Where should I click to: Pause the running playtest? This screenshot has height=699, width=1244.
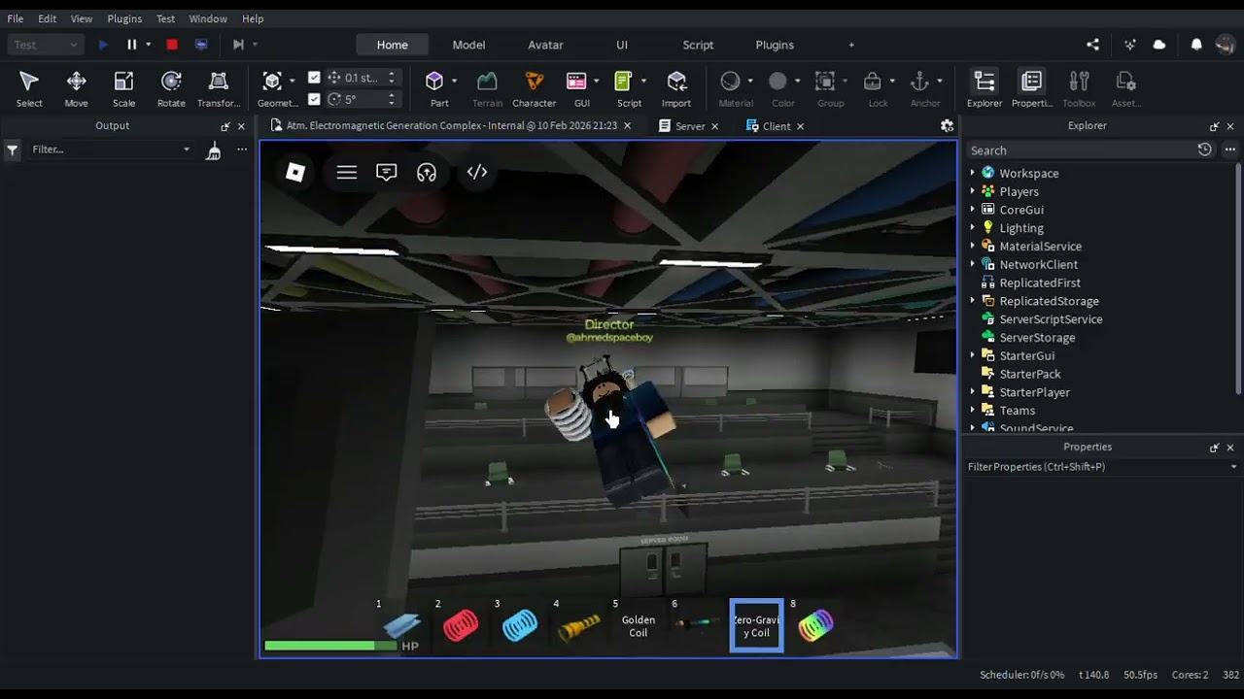[132, 45]
